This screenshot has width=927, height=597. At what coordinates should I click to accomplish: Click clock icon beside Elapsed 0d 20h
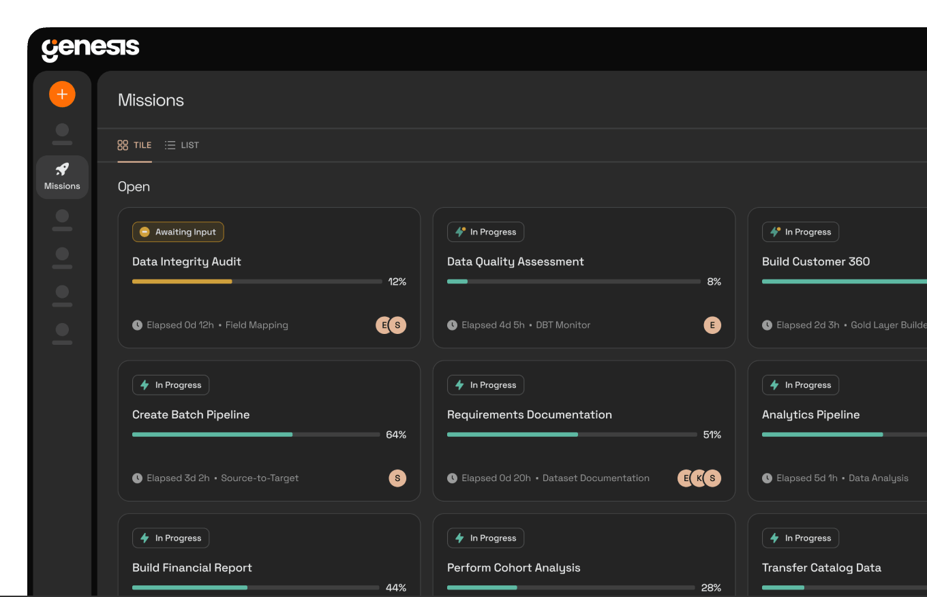[x=452, y=478]
